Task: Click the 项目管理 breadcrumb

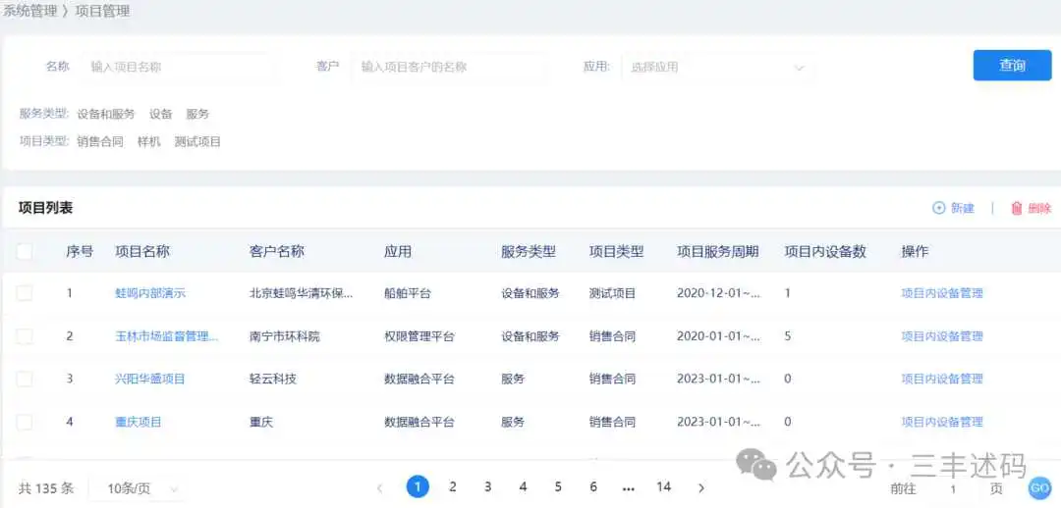Action: (102, 11)
